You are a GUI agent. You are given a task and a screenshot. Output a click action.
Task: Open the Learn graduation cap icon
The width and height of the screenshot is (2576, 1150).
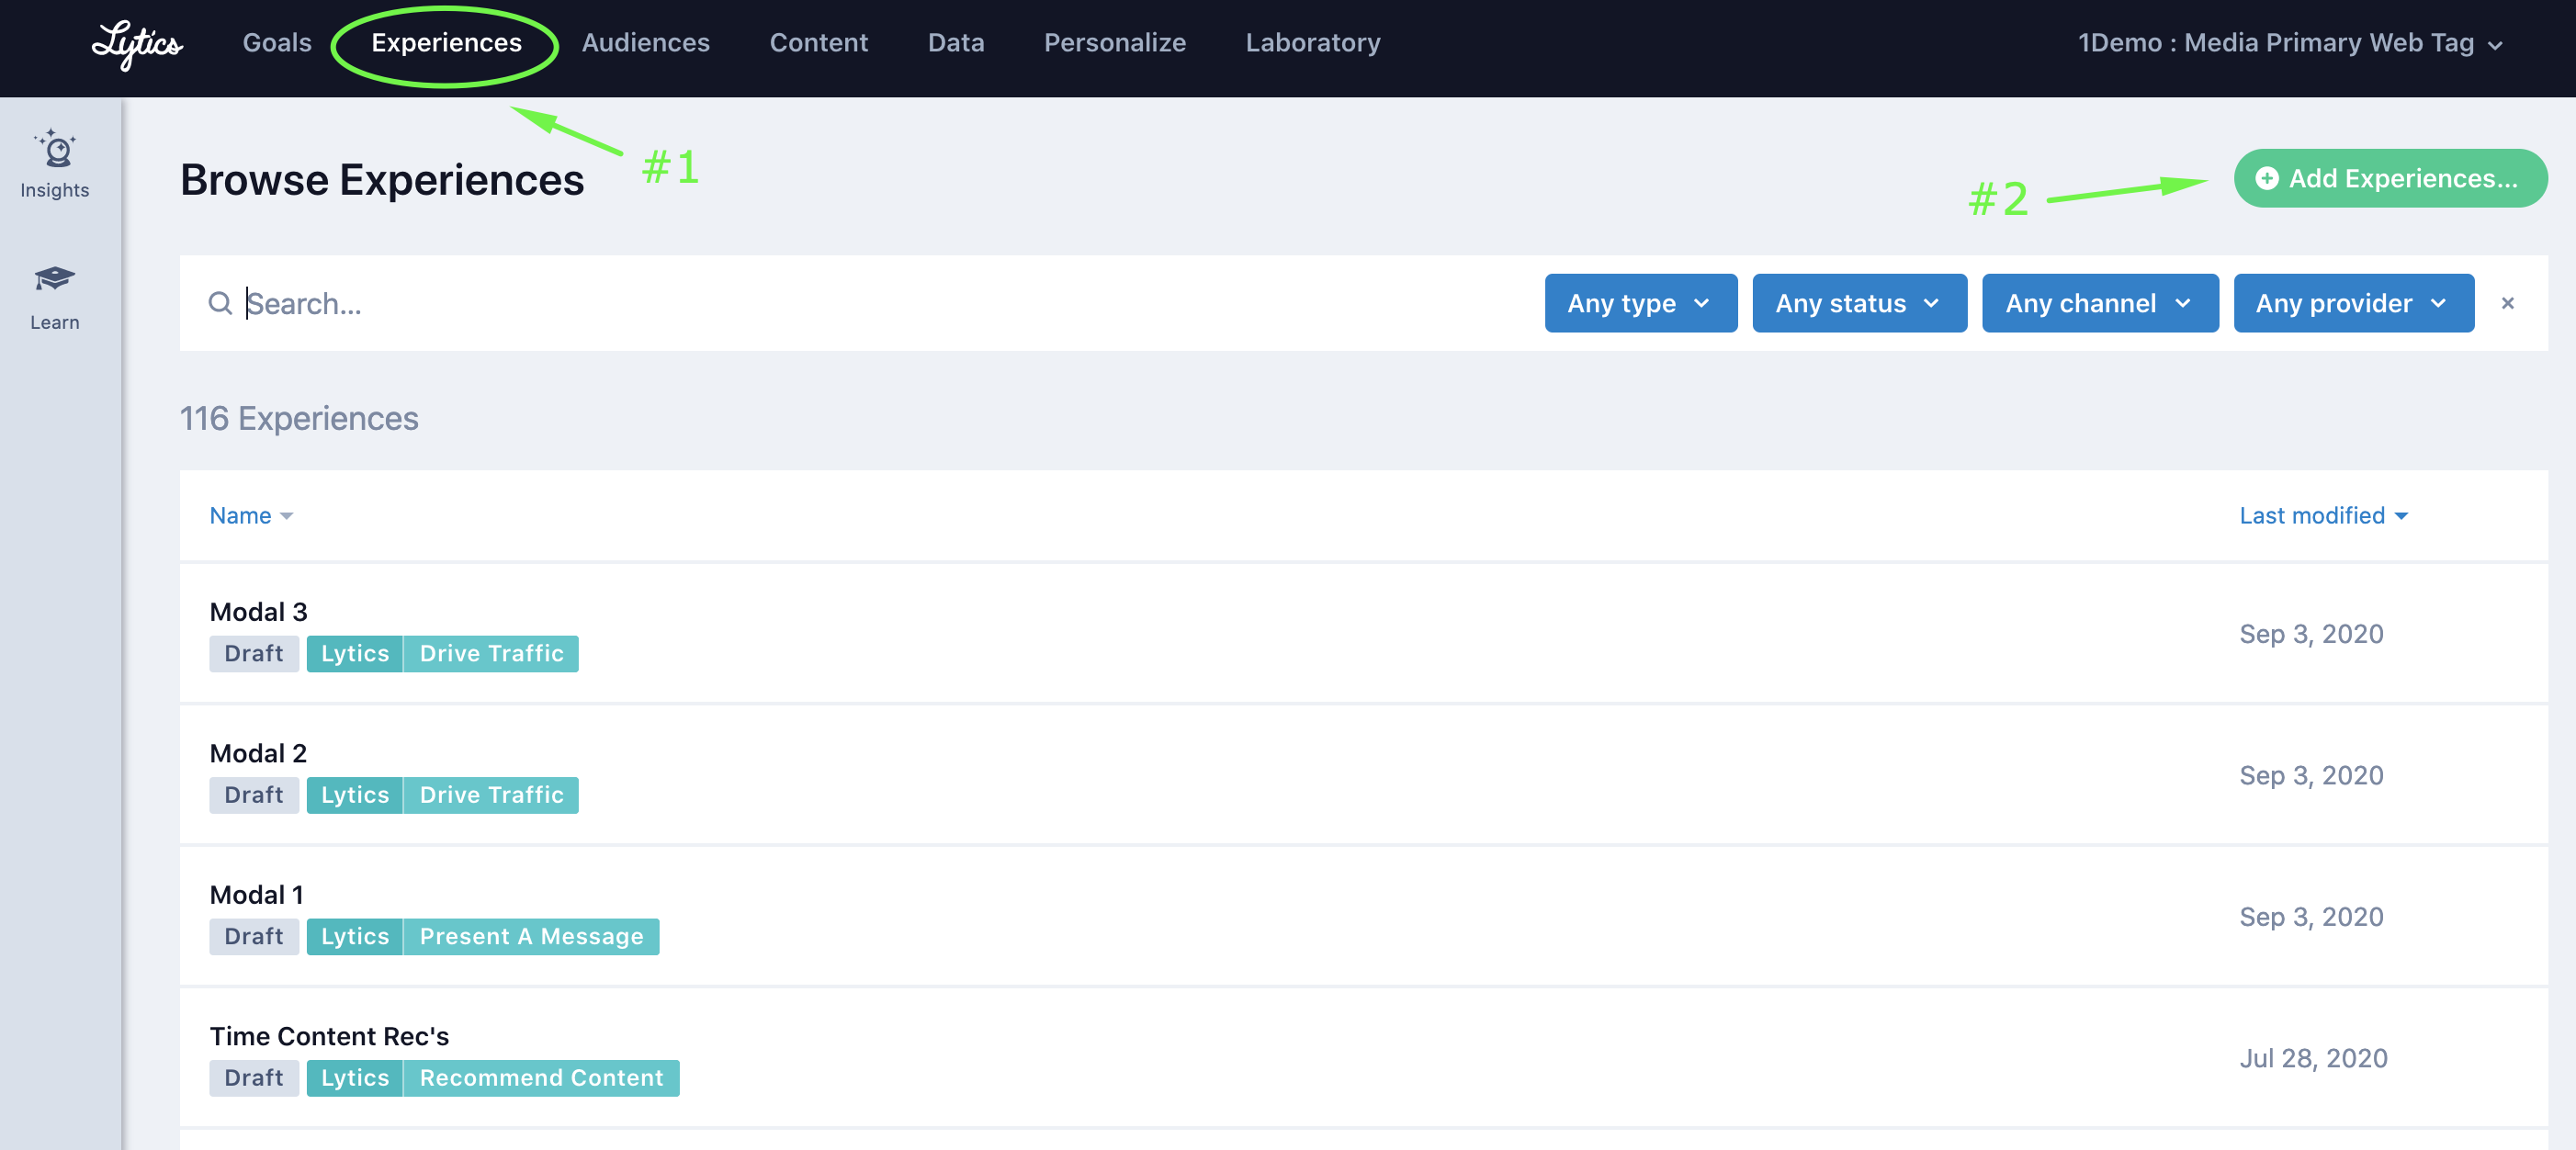(55, 279)
